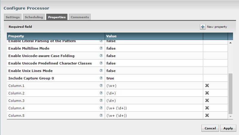Image resolution: width=239 pixels, height=135 pixels.
Task: Delete the Column.5 property
Action: [x=207, y=116]
